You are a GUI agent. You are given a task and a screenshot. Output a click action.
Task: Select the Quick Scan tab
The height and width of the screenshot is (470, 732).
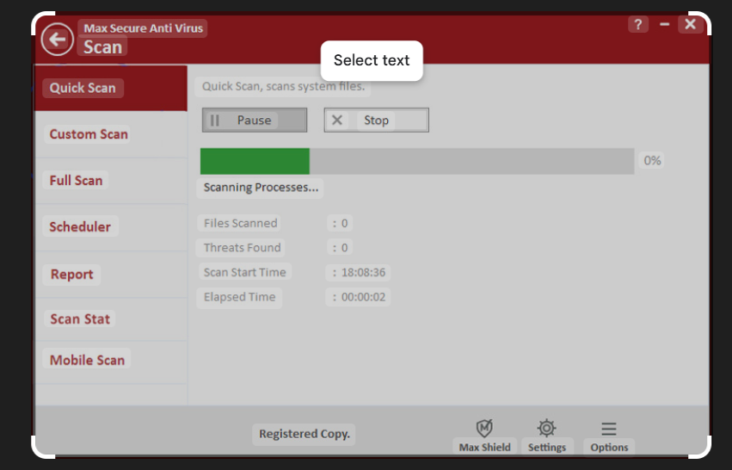click(x=111, y=88)
